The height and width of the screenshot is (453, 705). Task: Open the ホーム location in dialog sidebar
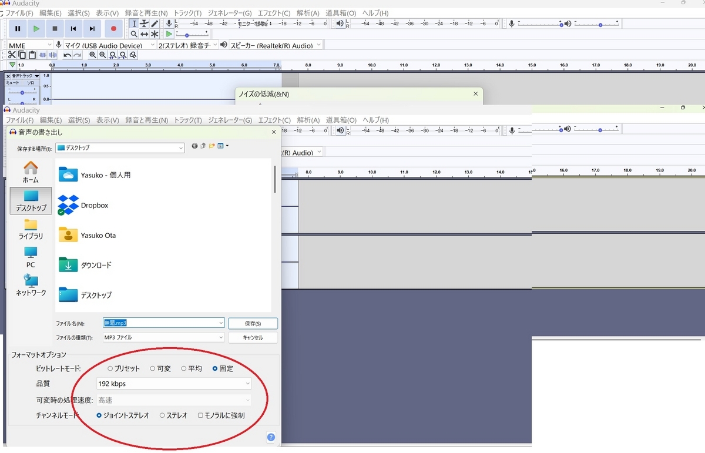31,172
